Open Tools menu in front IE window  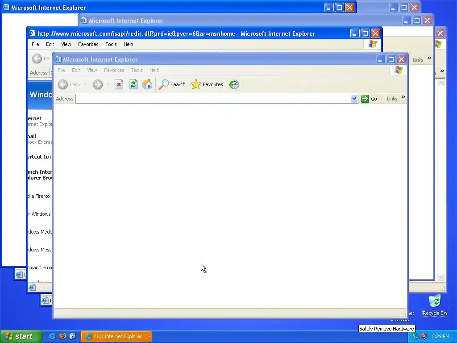pyautogui.click(x=137, y=70)
